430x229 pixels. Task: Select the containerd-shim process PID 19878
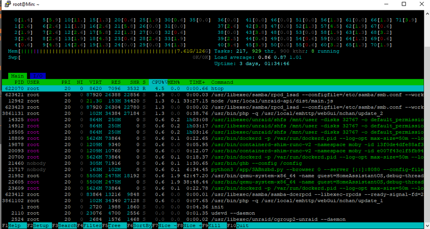[213, 145]
